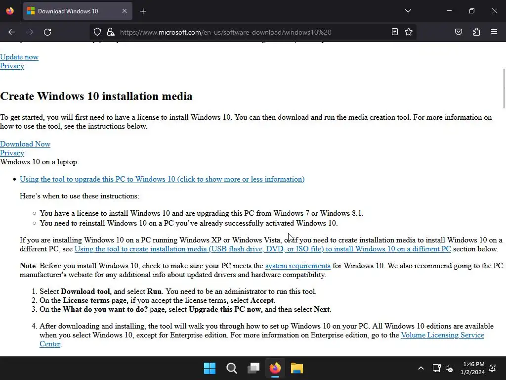Viewport: 506px width, 380px height.
Task: Click the page vertical scrollbar thumb
Action: (x=504, y=88)
